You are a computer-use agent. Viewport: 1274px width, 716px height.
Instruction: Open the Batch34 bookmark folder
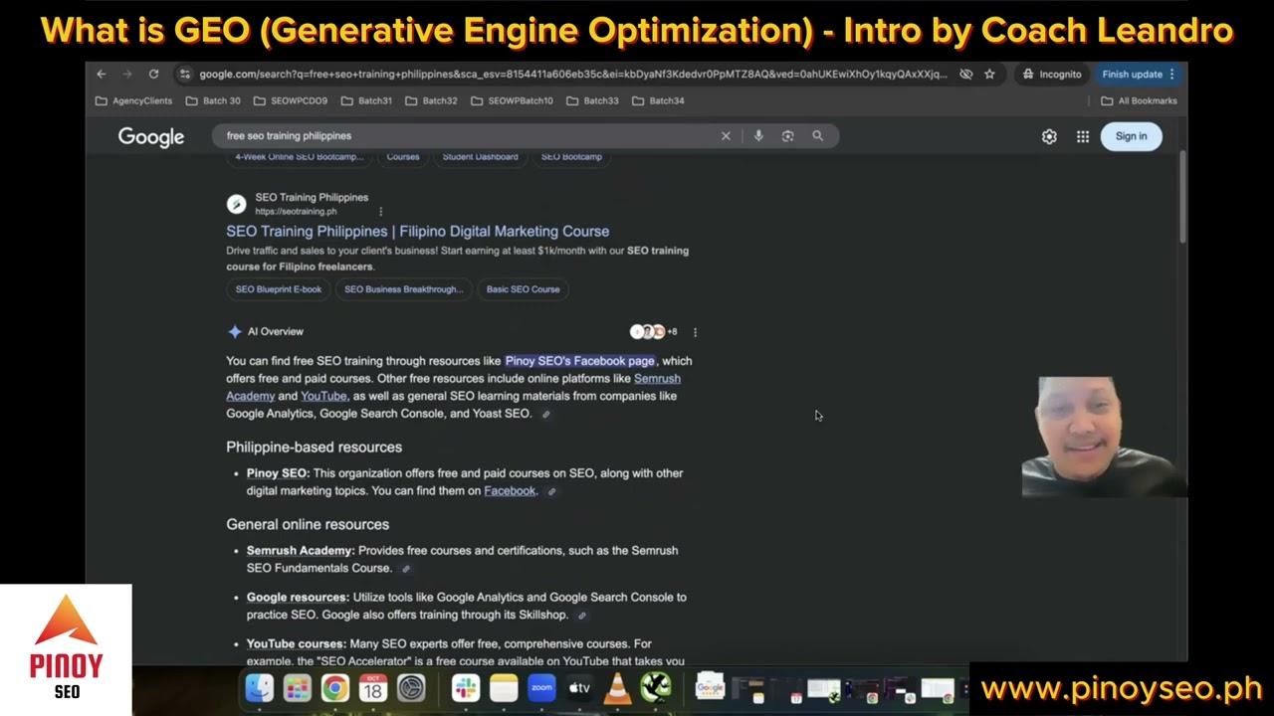pyautogui.click(x=658, y=100)
